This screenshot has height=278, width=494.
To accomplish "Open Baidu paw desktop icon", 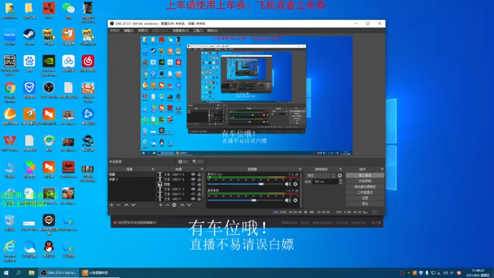I will [x=29, y=64].
